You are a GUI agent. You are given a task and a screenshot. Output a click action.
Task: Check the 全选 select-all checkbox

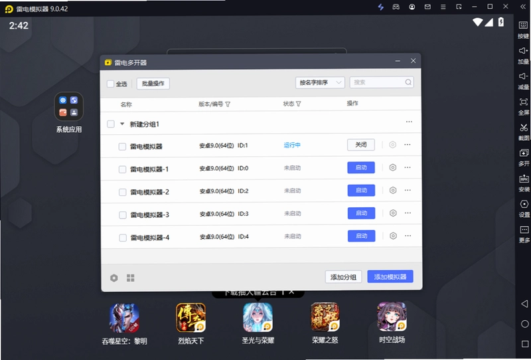pos(110,84)
